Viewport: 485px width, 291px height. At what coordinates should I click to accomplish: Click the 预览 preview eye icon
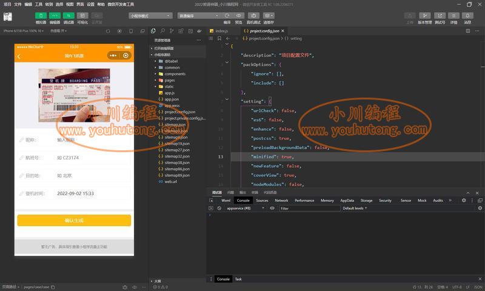click(x=238, y=16)
